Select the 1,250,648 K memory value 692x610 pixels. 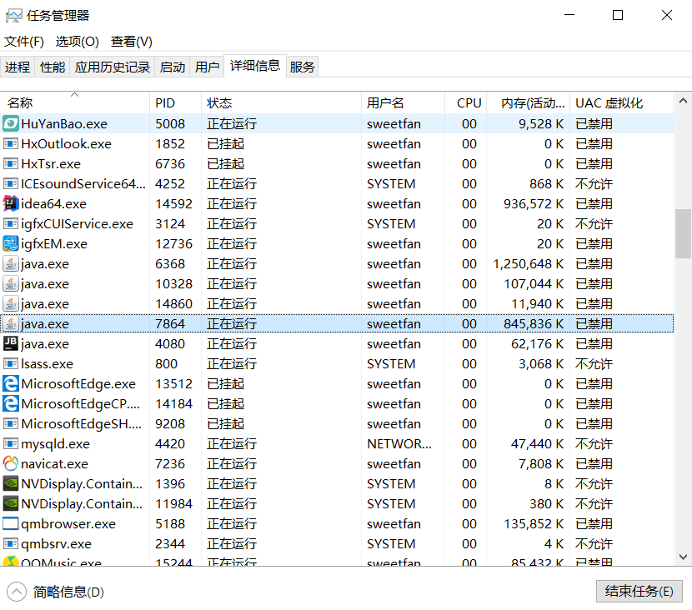529,264
